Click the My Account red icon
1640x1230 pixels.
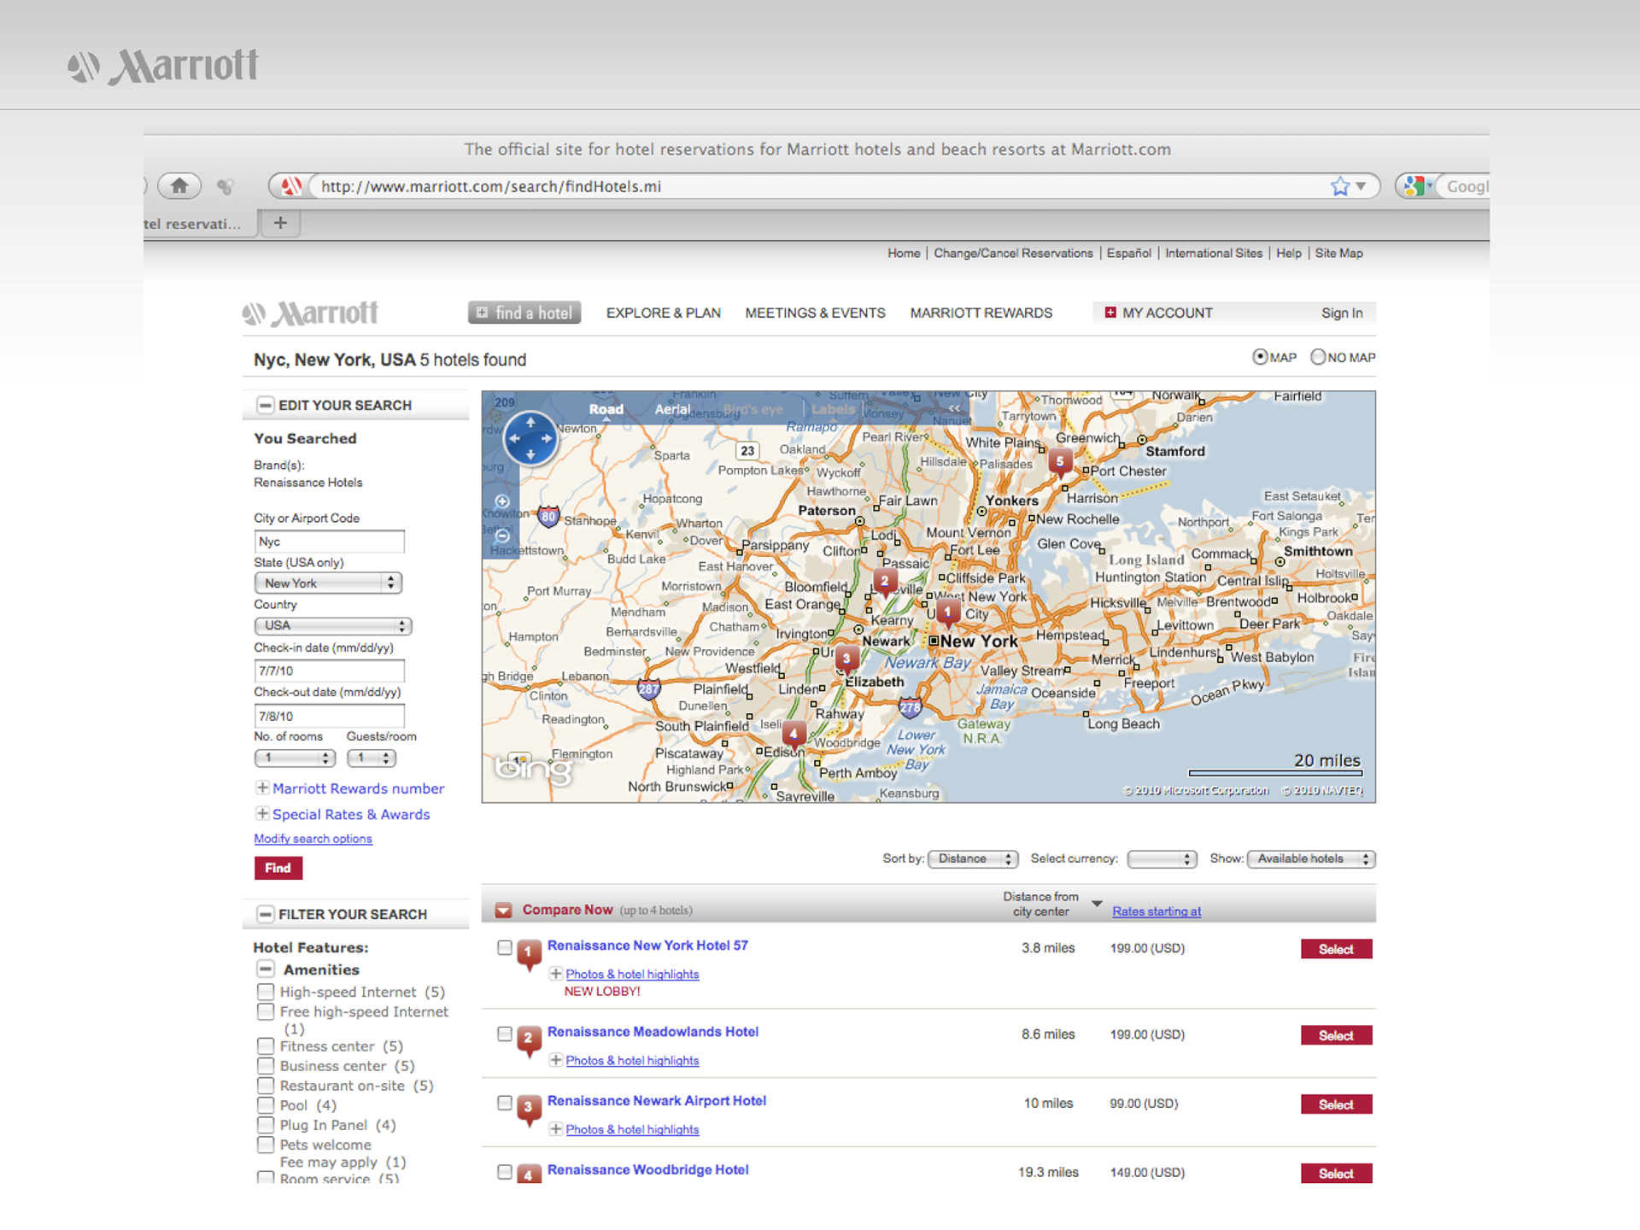(1110, 313)
